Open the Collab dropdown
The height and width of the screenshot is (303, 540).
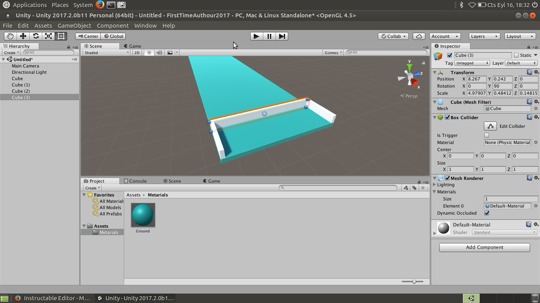[x=394, y=36]
